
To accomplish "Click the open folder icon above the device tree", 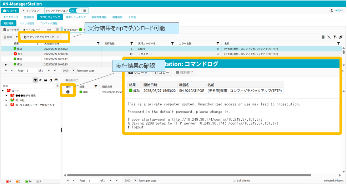I will (46, 80).
